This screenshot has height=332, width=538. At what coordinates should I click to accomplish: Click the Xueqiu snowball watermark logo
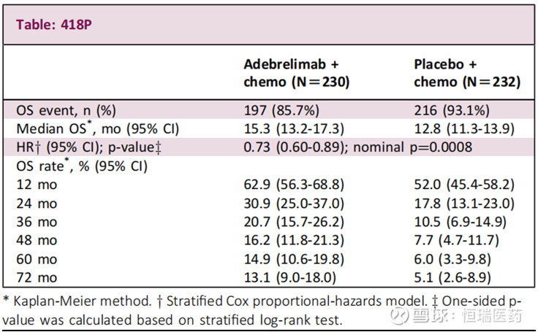coord(398,315)
